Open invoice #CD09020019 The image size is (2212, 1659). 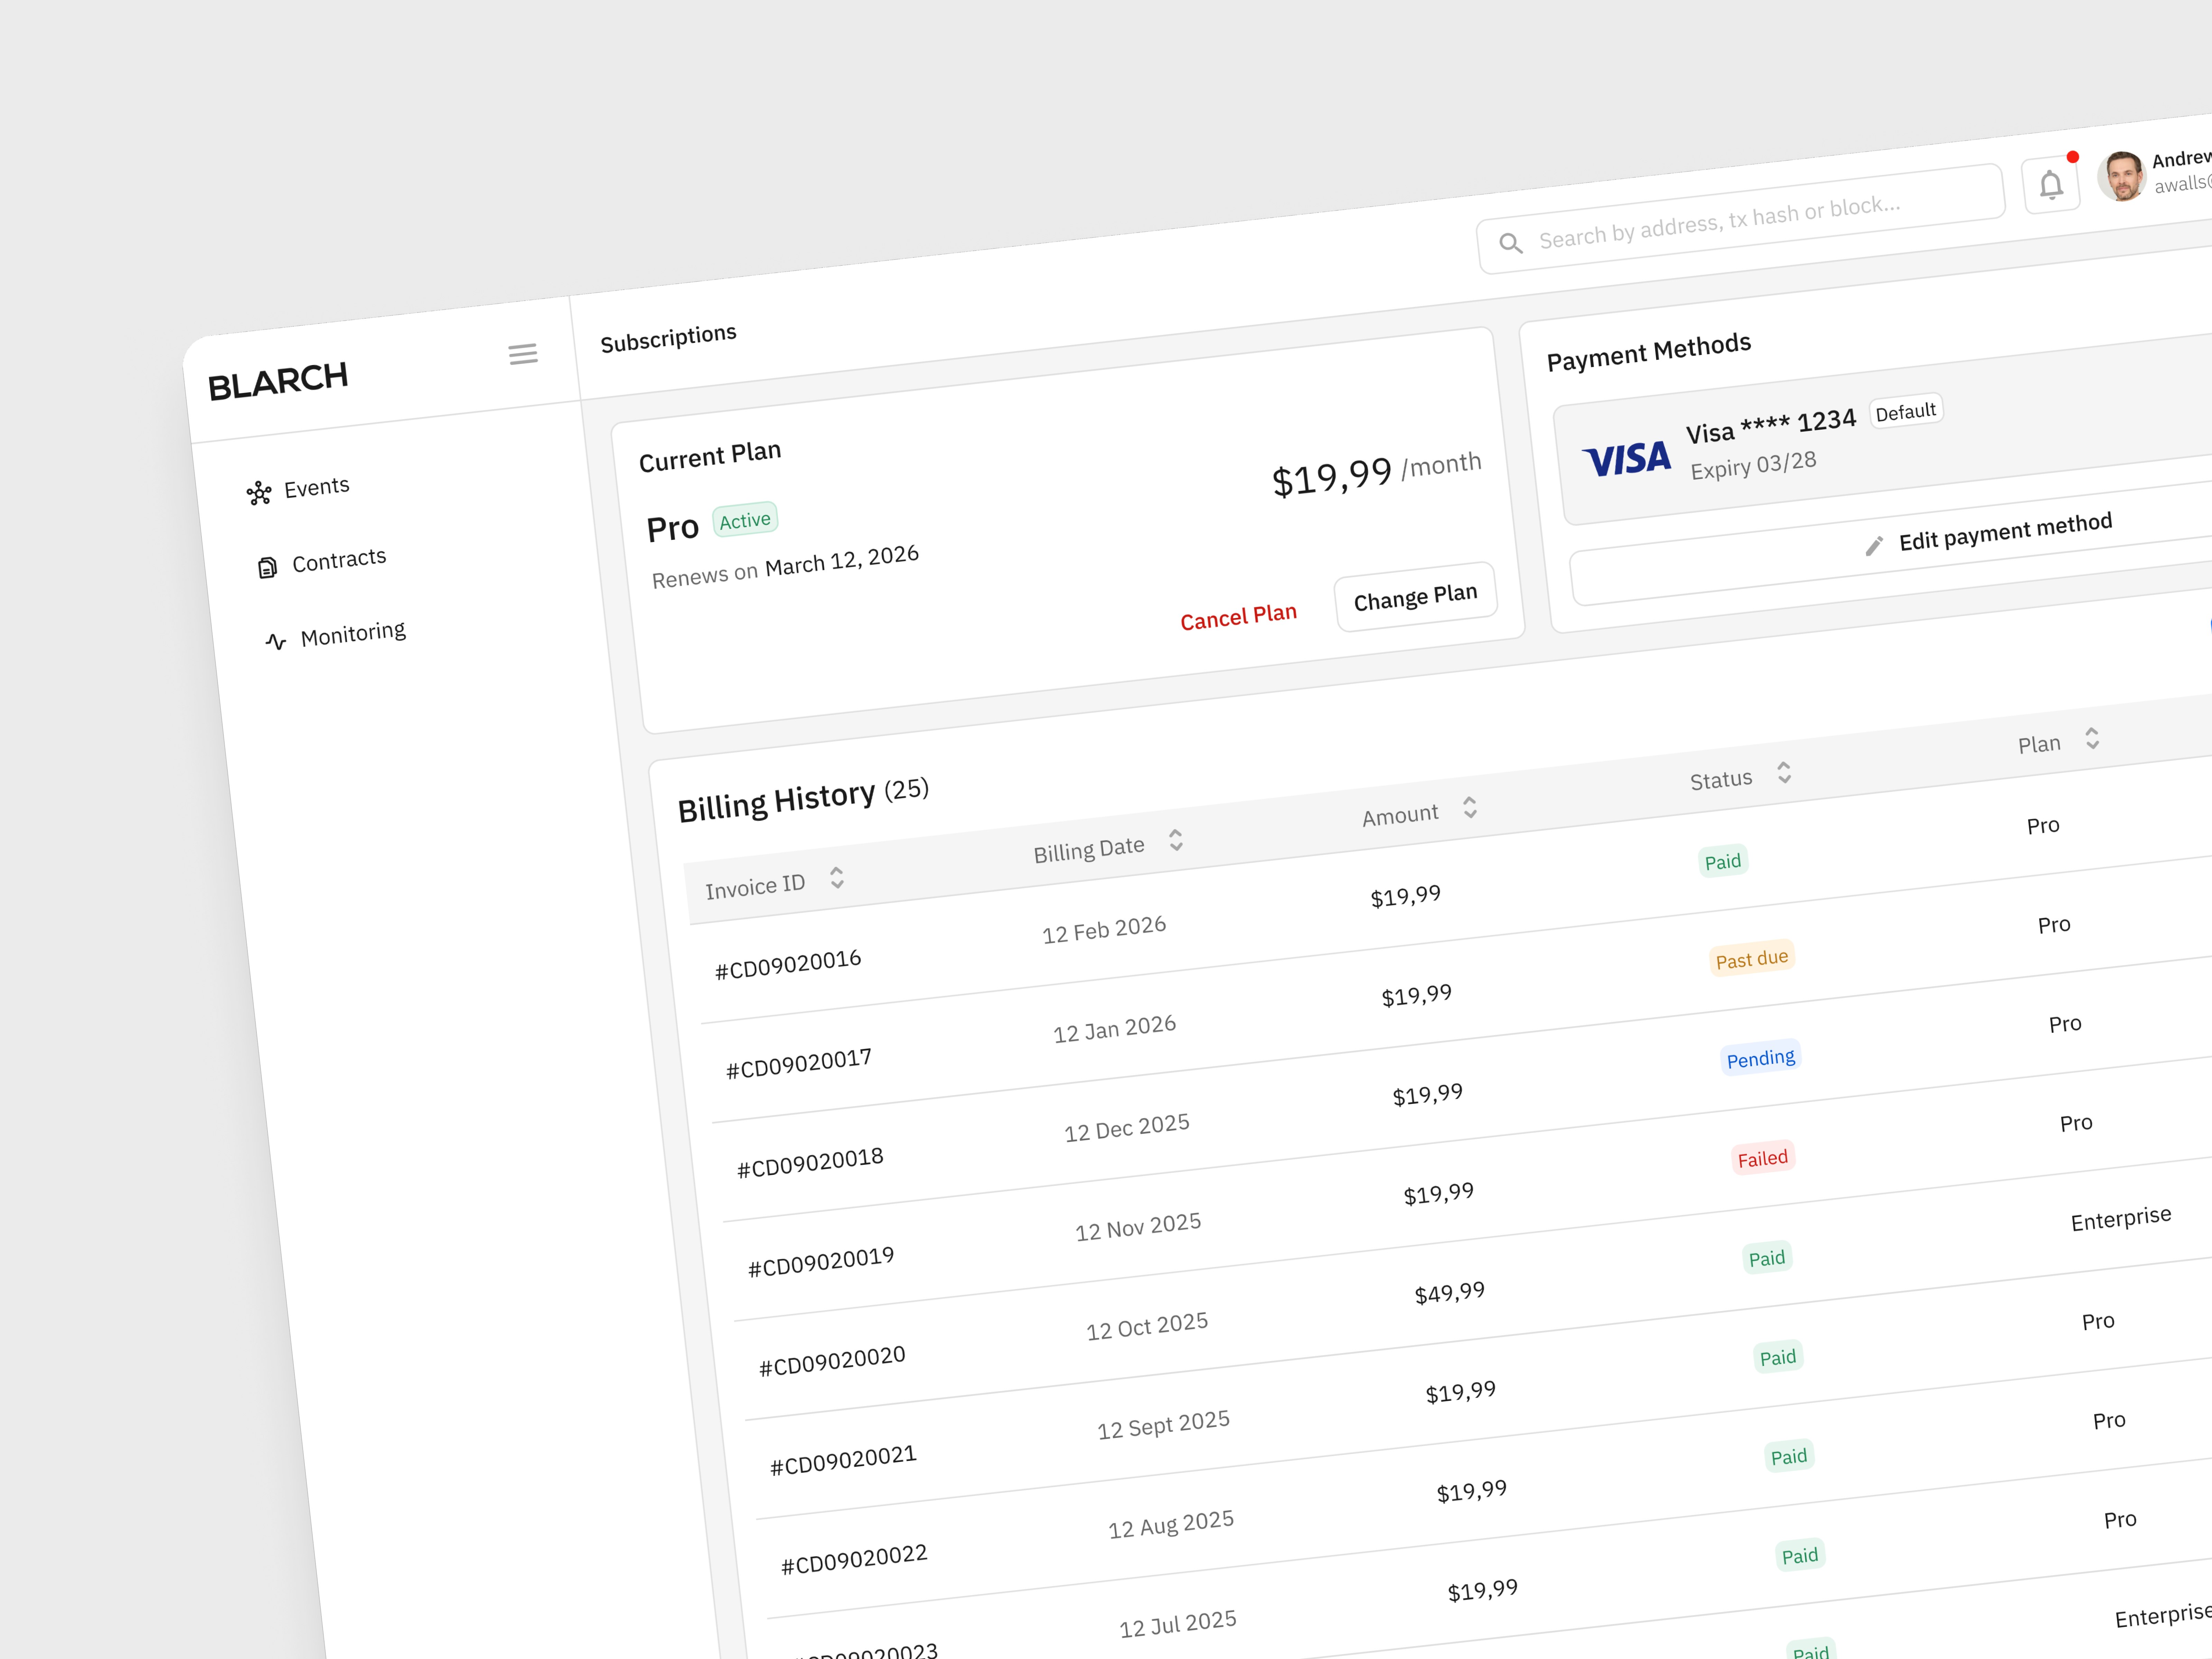(x=821, y=1262)
